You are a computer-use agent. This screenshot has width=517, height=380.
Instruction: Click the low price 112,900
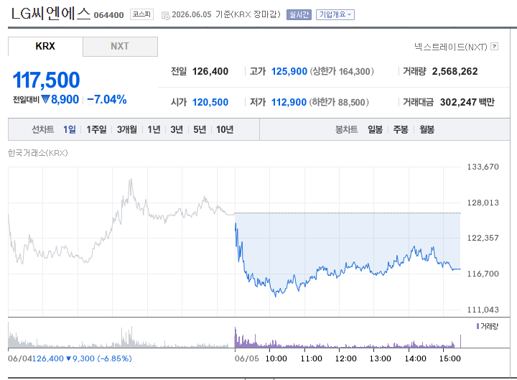289,102
